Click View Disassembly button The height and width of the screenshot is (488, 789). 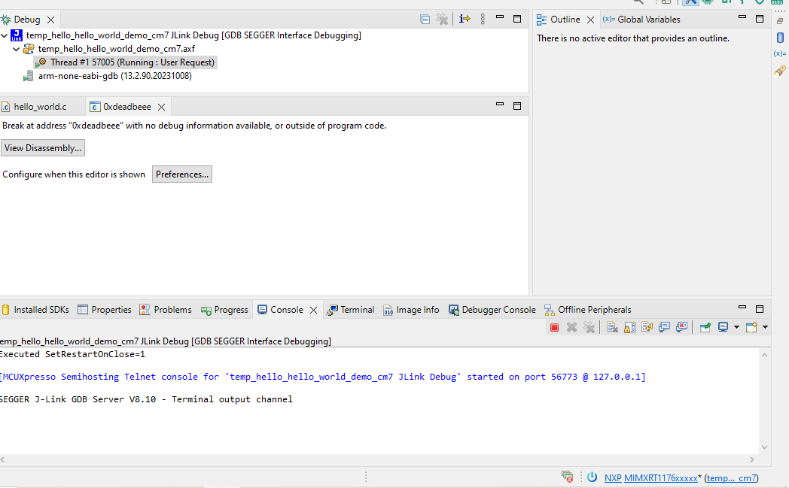[x=43, y=148]
